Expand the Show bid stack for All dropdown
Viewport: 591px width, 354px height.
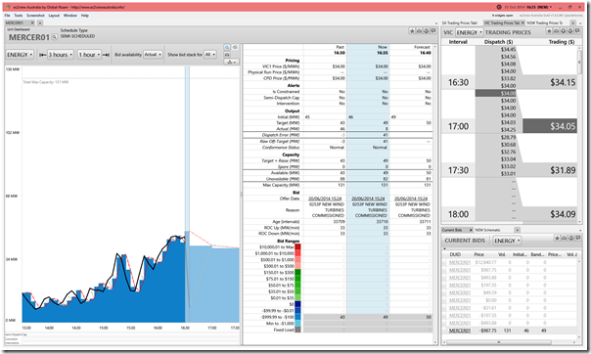(210, 55)
